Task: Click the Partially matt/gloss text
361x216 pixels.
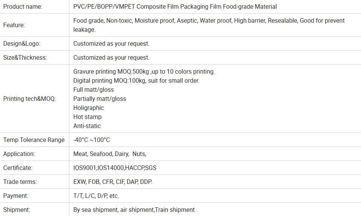Action: tap(100, 99)
